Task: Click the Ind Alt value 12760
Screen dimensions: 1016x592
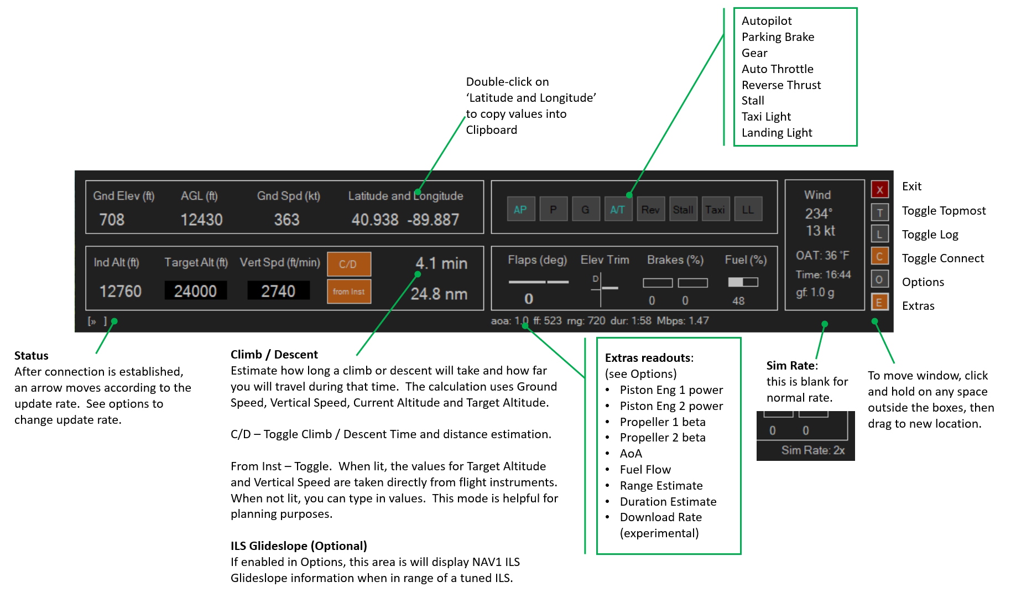Action: (x=120, y=291)
